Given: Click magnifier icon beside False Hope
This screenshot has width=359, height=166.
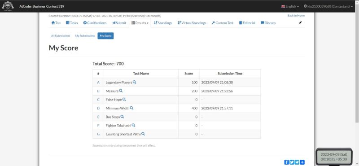Looking at the screenshot, I should [x=124, y=99].
